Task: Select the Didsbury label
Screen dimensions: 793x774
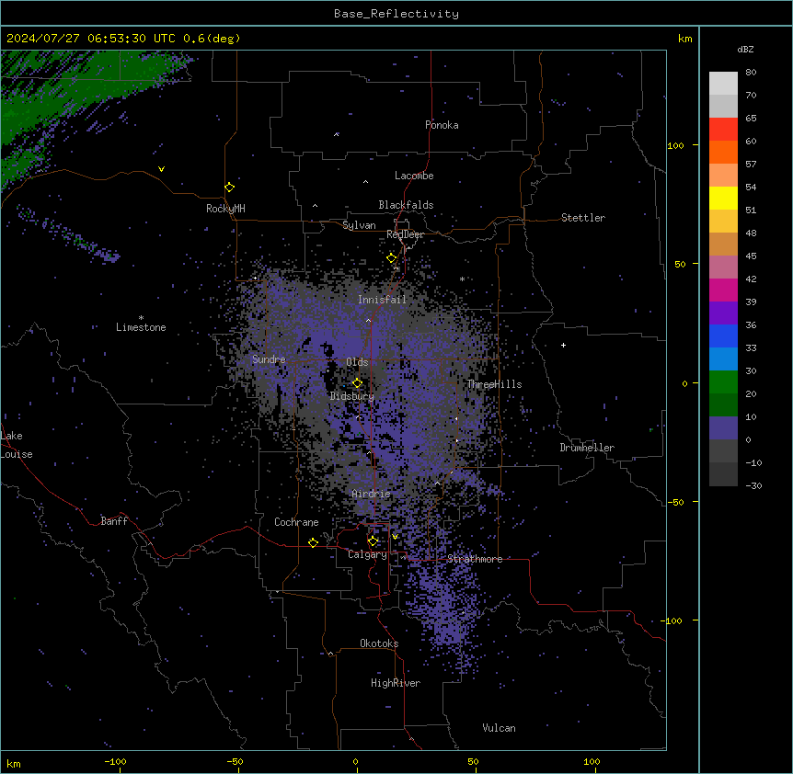Action: (x=352, y=396)
